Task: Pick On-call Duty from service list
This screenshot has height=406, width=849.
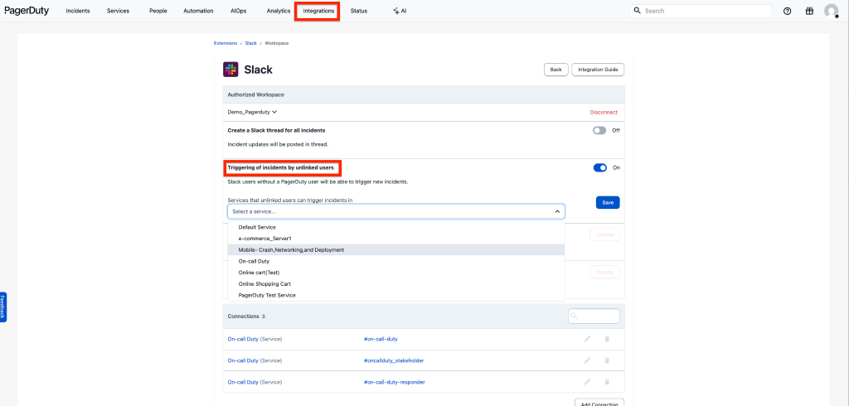Action: (395, 261)
